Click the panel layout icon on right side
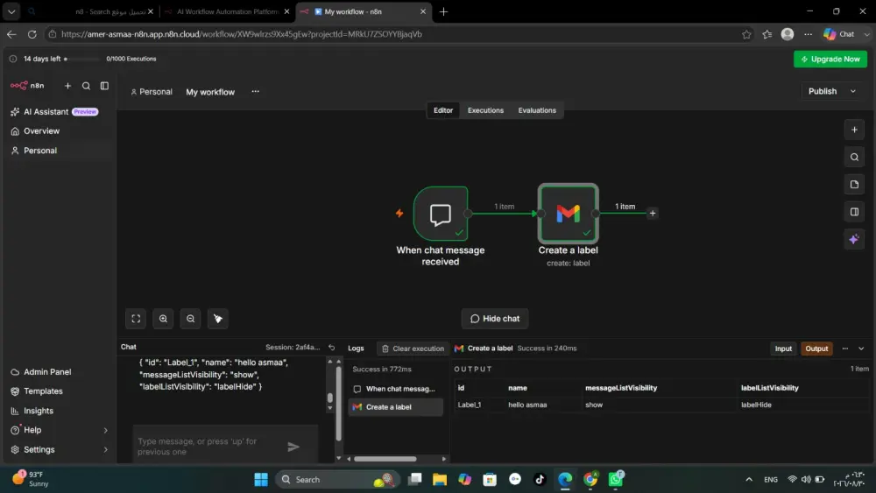 854,212
